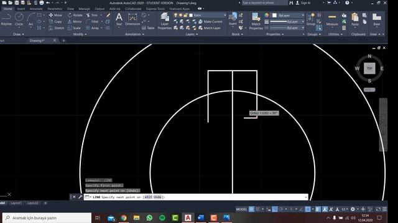Image resolution: width=398 pixels, height=223 pixels.
Task: Click the TOP face of ViewCube
Action: tap(369, 68)
